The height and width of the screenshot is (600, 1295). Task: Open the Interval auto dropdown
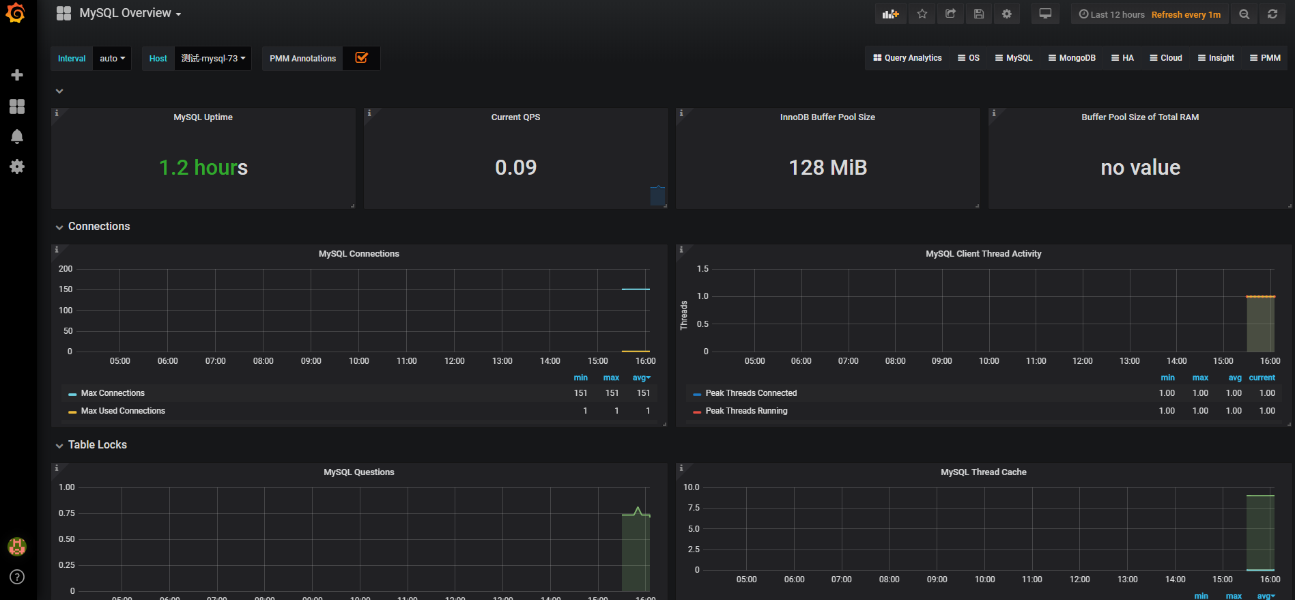[x=112, y=59]
